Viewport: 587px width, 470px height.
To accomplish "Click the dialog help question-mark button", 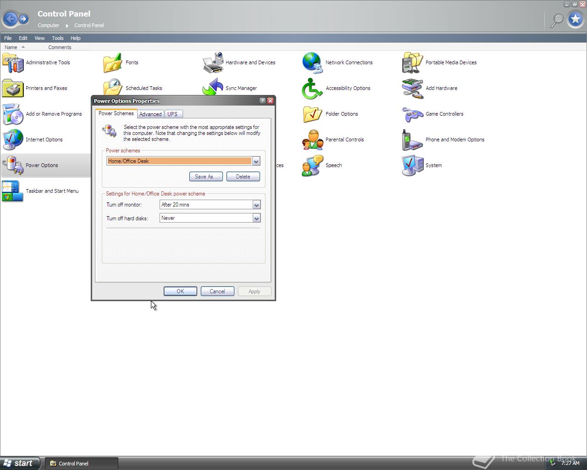I will tap(262, 101).
